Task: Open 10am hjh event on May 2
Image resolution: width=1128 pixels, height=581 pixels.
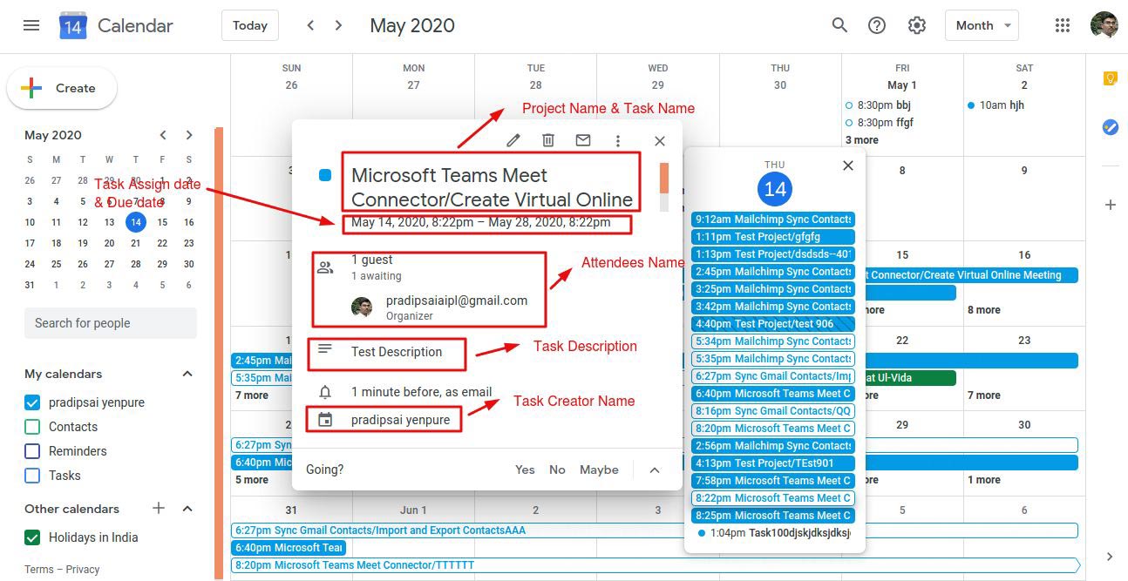Action: pos(995,105)
